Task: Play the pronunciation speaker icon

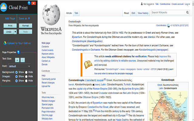Action: pyautogui.click(x=93, y=85)
